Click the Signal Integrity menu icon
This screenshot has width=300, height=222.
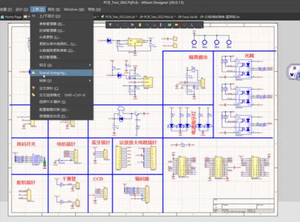coord(33,73)
